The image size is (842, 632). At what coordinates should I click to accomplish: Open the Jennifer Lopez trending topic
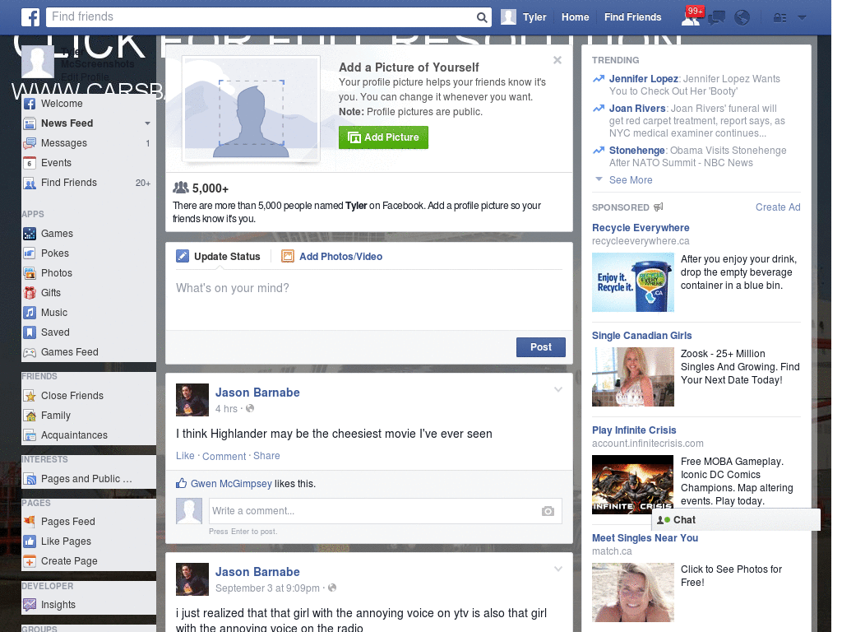coord(643,79)
